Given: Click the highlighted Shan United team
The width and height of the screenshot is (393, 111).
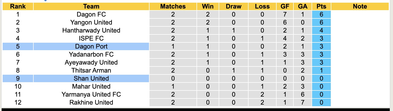Looking at the screenshot, I should click(x=91, y=78).
